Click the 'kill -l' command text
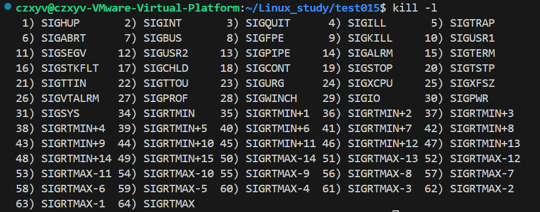Screen dimensions: 540x212 [415, 8]
